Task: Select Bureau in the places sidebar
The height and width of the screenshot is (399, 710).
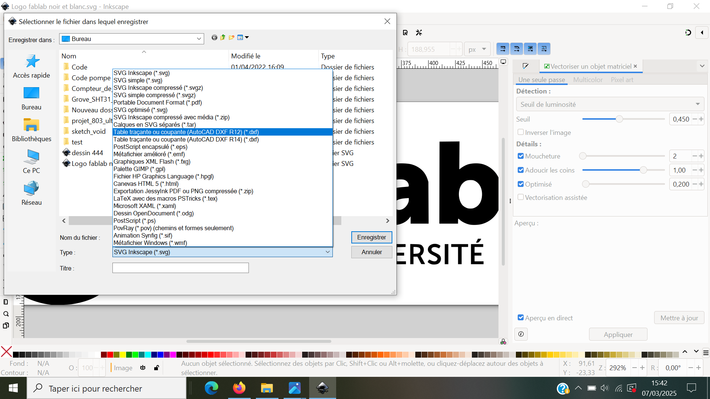Action: point(31,98)
